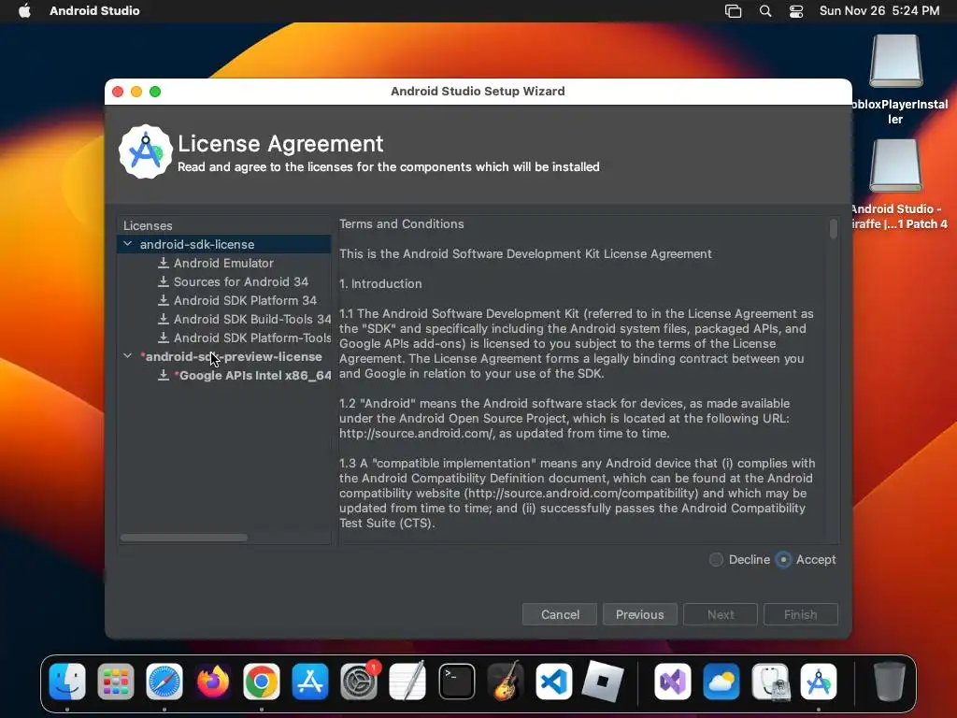Open the Android Studio menu bar item
957x718 pixels.
[94, 10]
